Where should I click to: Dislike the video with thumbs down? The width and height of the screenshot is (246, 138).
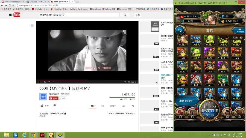pyautogui.click(x=55, y=106)
